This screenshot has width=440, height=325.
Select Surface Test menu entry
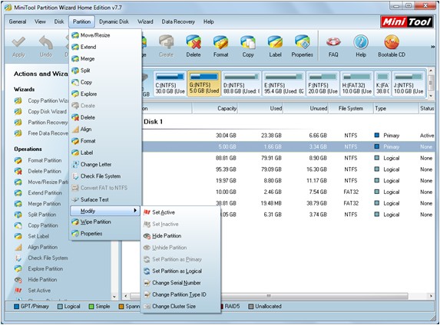point(105,200)
